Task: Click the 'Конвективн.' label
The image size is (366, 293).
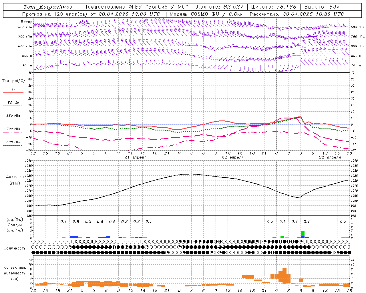Action: (15, 268)
